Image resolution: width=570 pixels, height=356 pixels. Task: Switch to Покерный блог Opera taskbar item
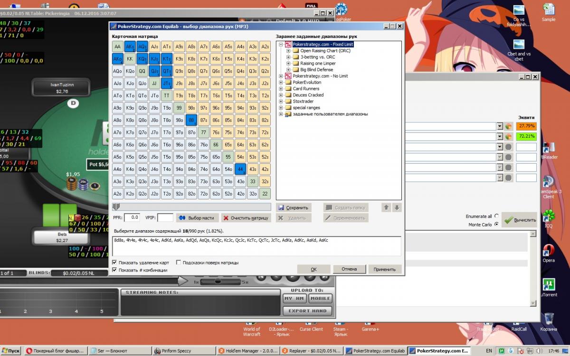[56, 351]
